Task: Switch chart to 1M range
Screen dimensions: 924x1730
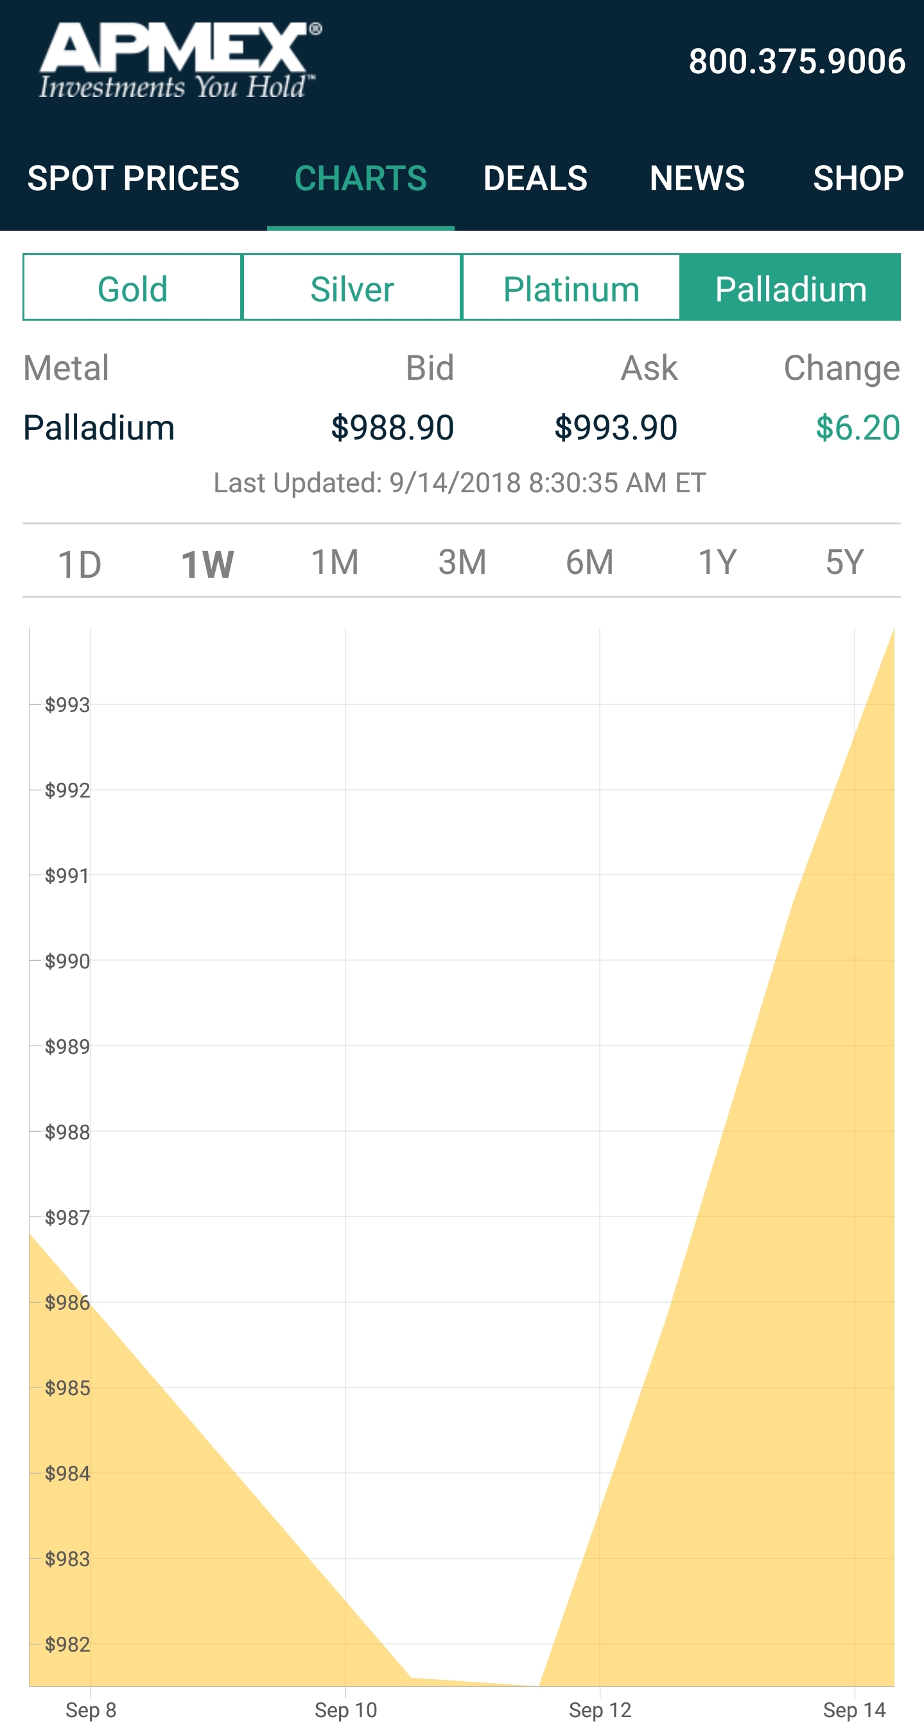Action: (x=335, y=562)
